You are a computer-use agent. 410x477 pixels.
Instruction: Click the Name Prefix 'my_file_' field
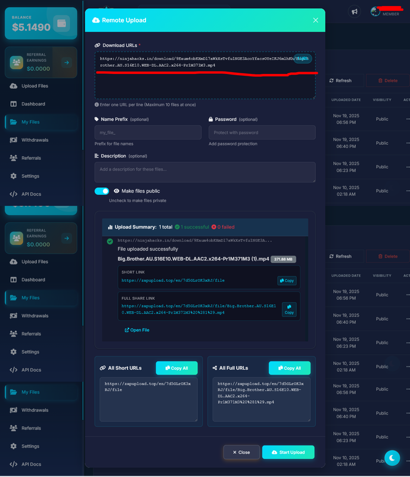[x=148, y=132]
